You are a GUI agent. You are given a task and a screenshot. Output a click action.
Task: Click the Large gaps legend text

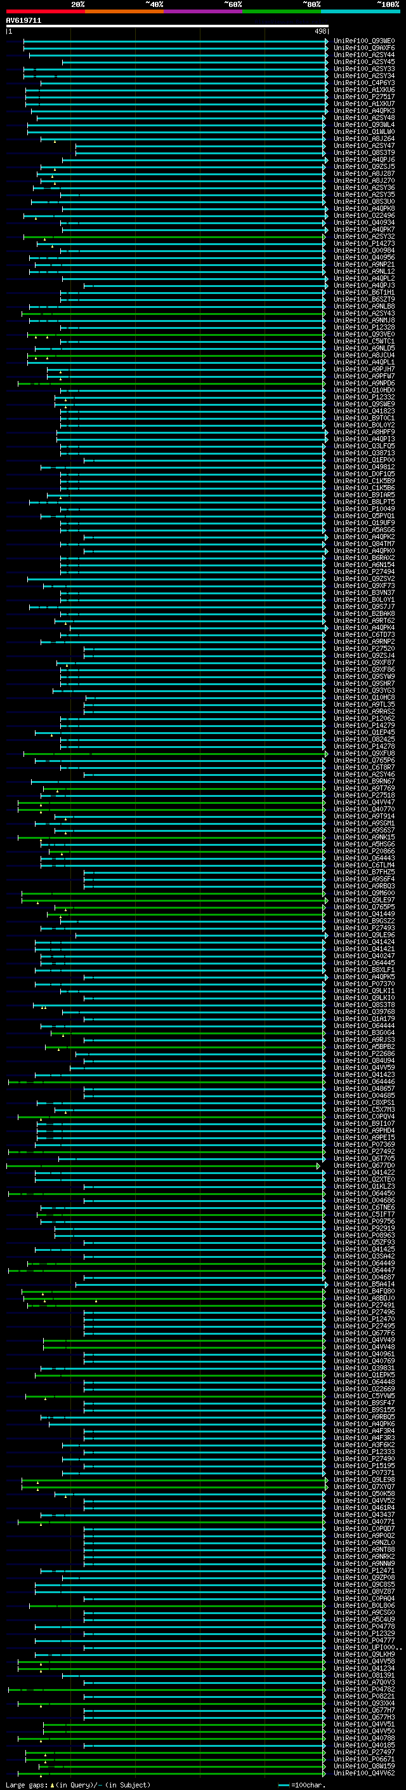tap(27, 1784)
